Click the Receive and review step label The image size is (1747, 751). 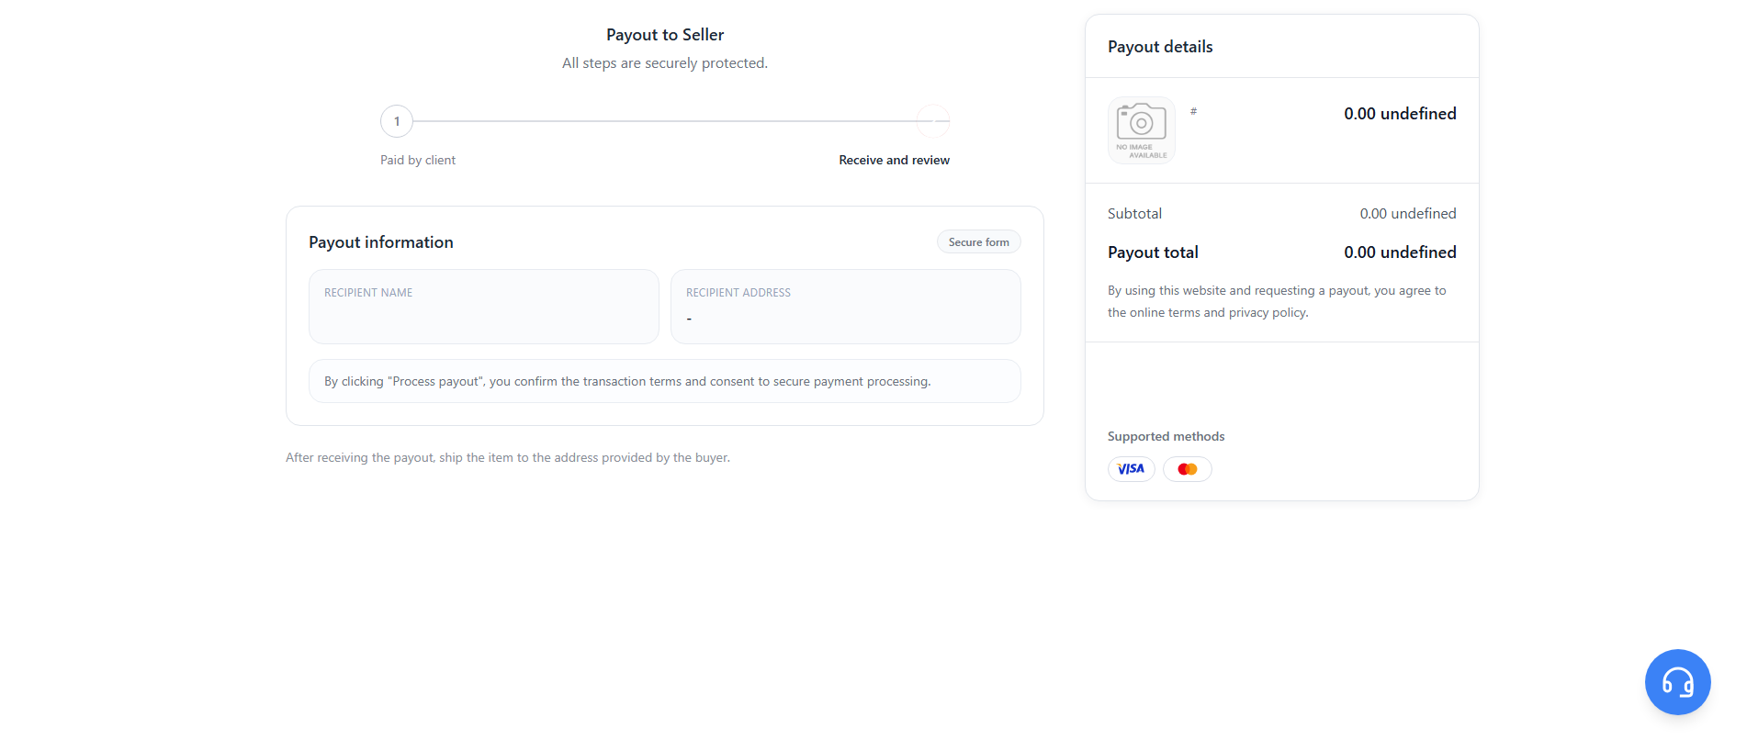coord(894,160)
